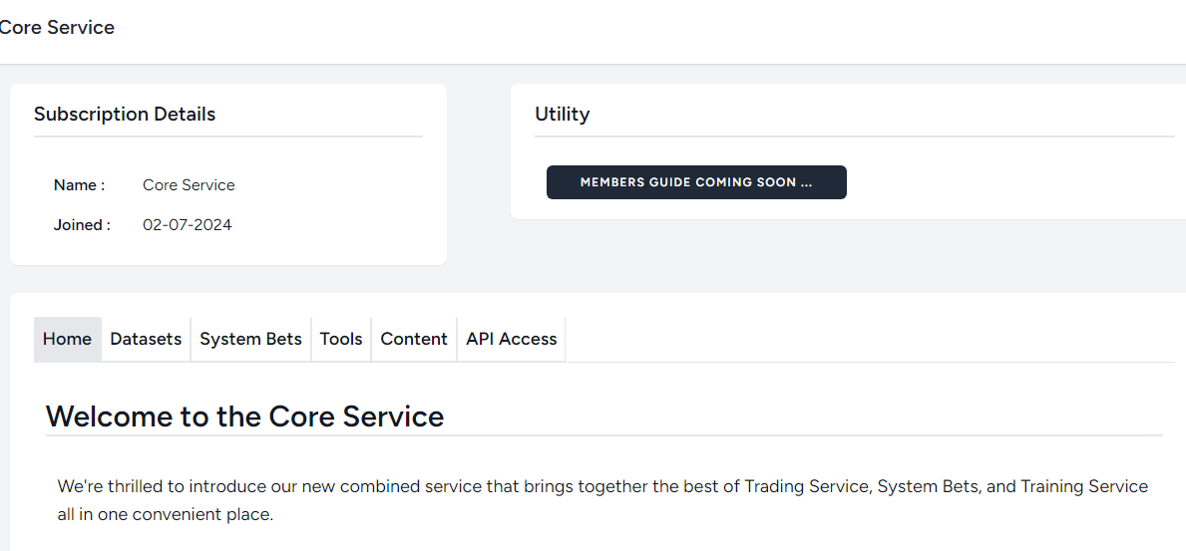Select the Core Service subscription name value

tap(189, 185)
